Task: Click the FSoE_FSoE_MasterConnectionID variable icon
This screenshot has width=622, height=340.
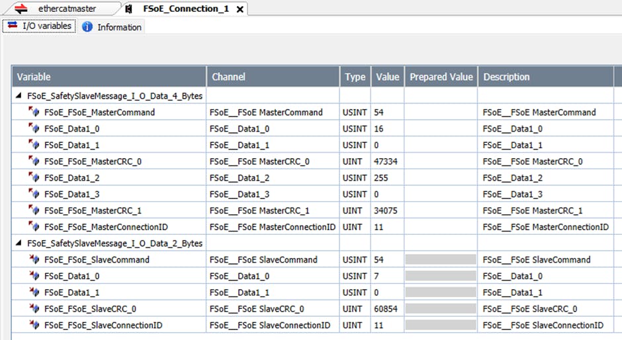Action: click(x=34, y=227)
